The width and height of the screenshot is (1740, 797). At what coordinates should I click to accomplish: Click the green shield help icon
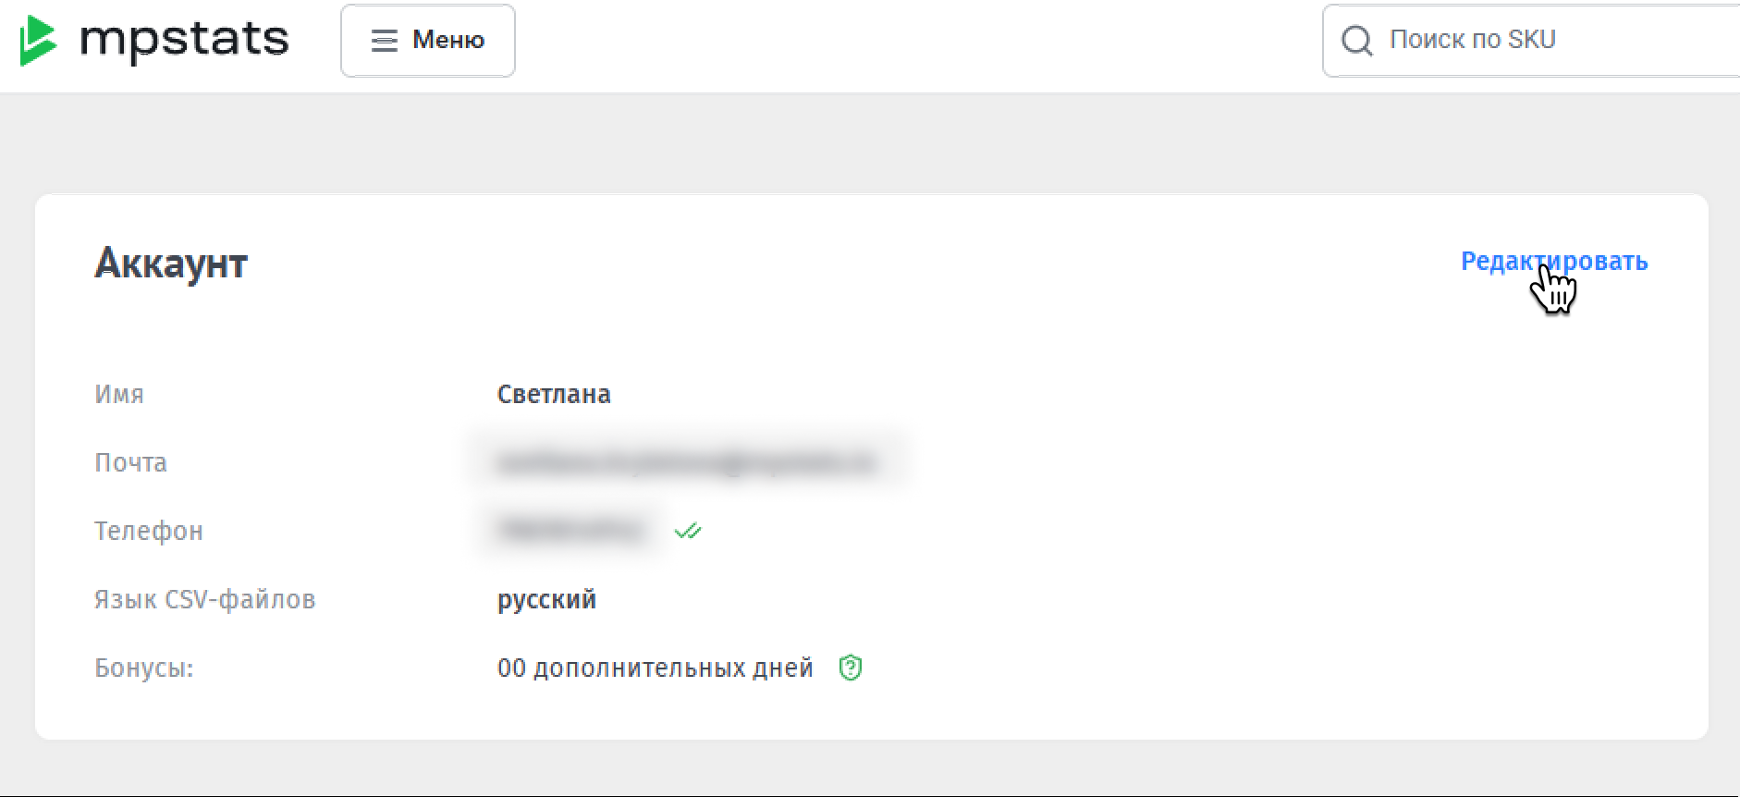[851, 668]
